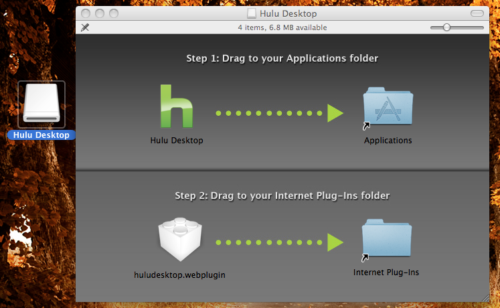Select the Hulu Desktop disk image on desktop

41,104
